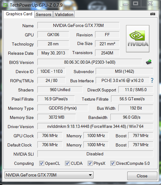
Task: Click the Memory Size field 3072 MB
Action: [56, 117]
